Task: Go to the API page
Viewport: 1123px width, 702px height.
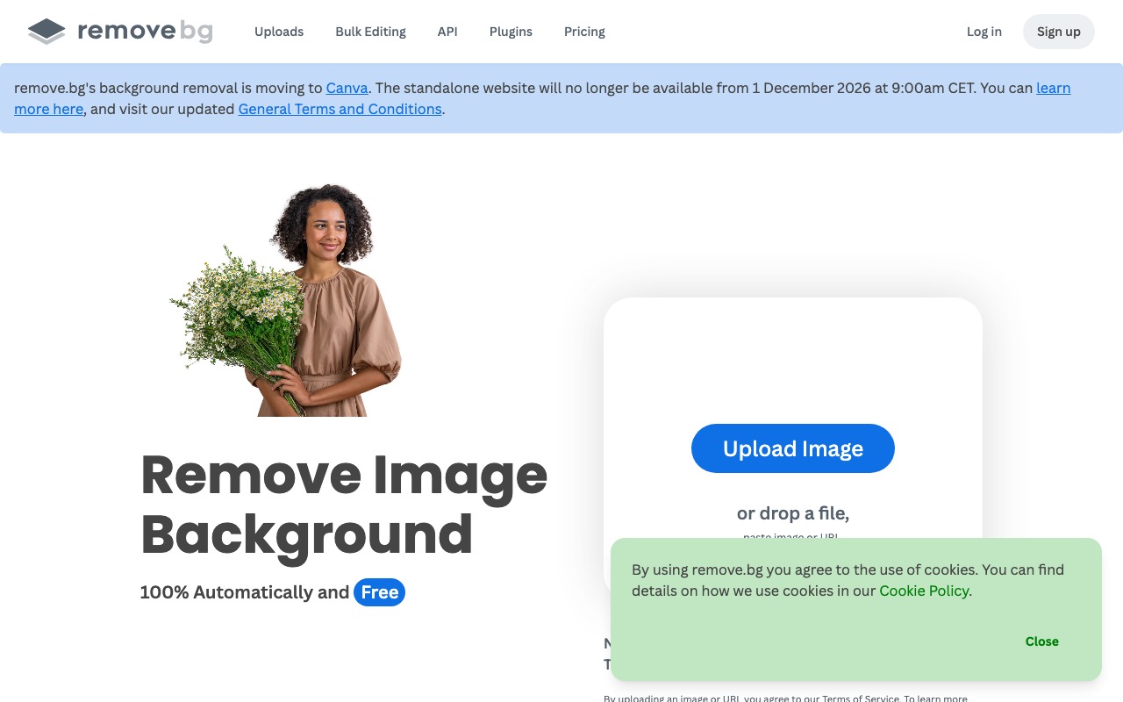Action: tap(447, 32)
